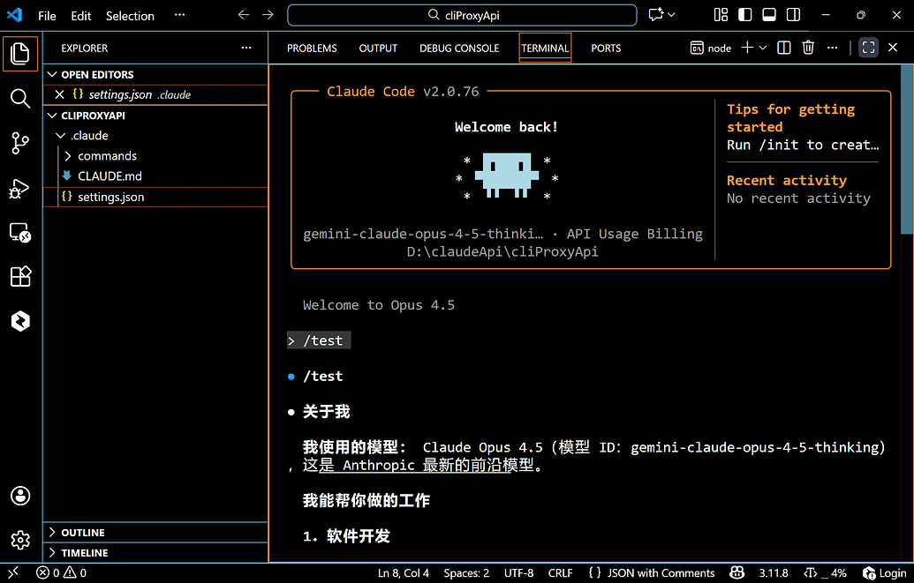Click the VS Code logo icon
The height and width of the screenshot is (583, 914).
click(x=14, y=15)
